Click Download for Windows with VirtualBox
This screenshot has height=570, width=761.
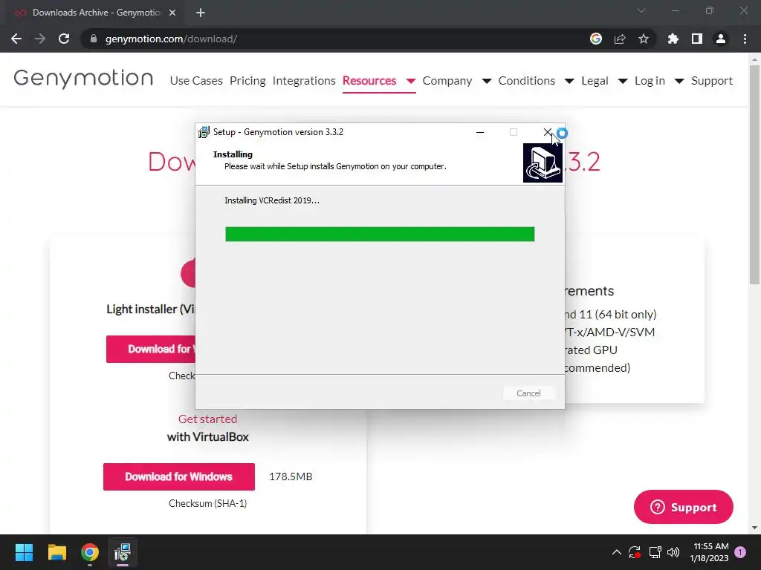tap(178, 476)
